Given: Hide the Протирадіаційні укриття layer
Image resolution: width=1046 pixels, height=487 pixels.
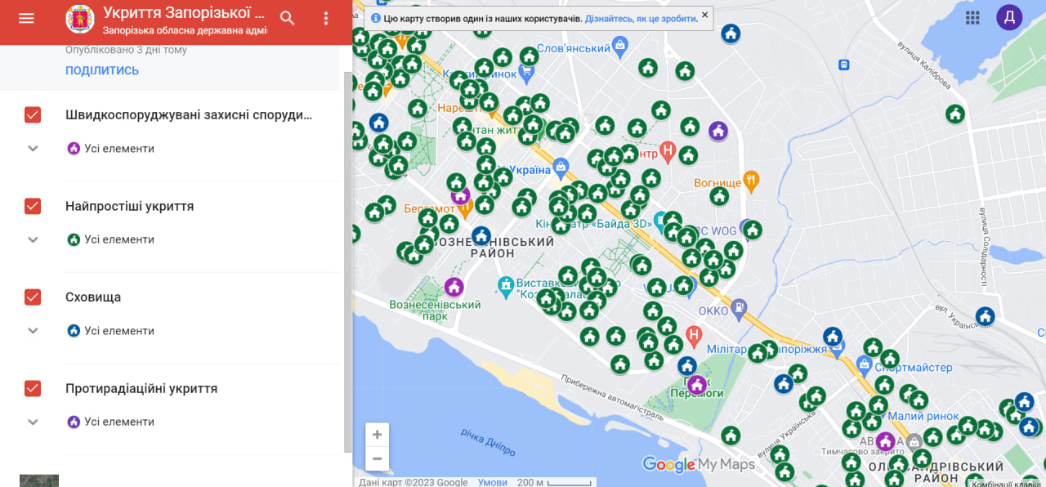Looking at the screenshot, I should [33, 388].
